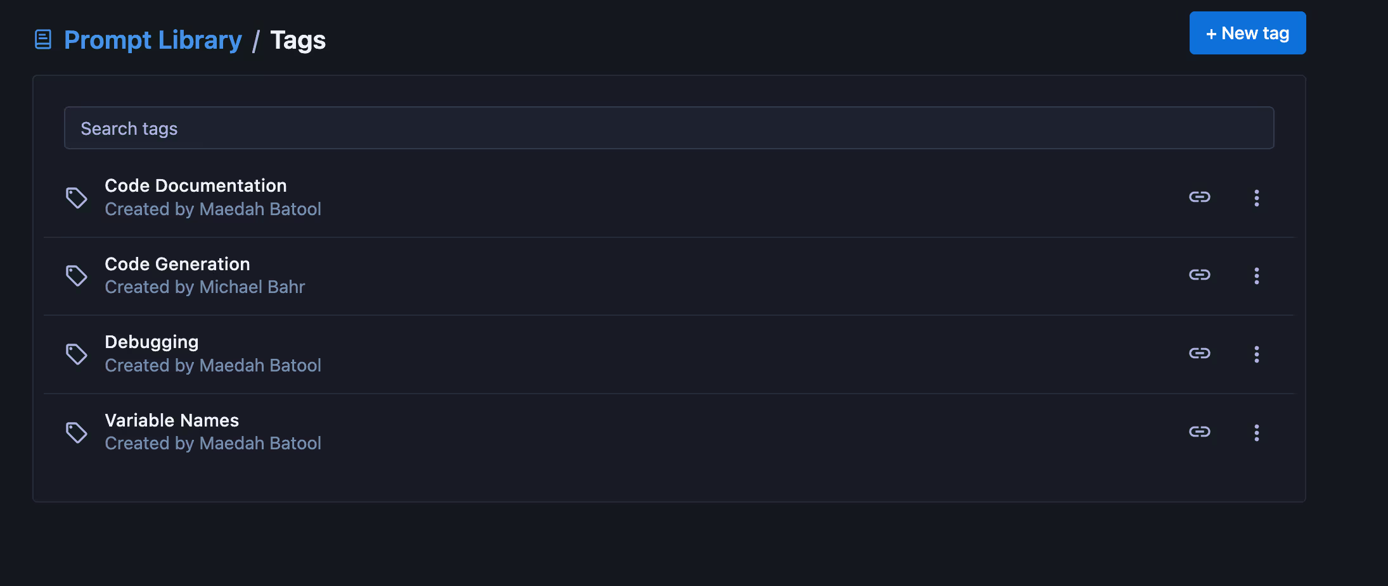Click the tag icon beside Code Generation
Screen dimensions: 1388x586
click(77, 275)
